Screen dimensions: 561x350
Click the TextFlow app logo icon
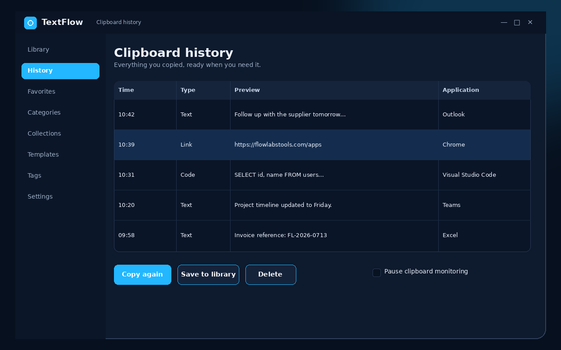30,23
